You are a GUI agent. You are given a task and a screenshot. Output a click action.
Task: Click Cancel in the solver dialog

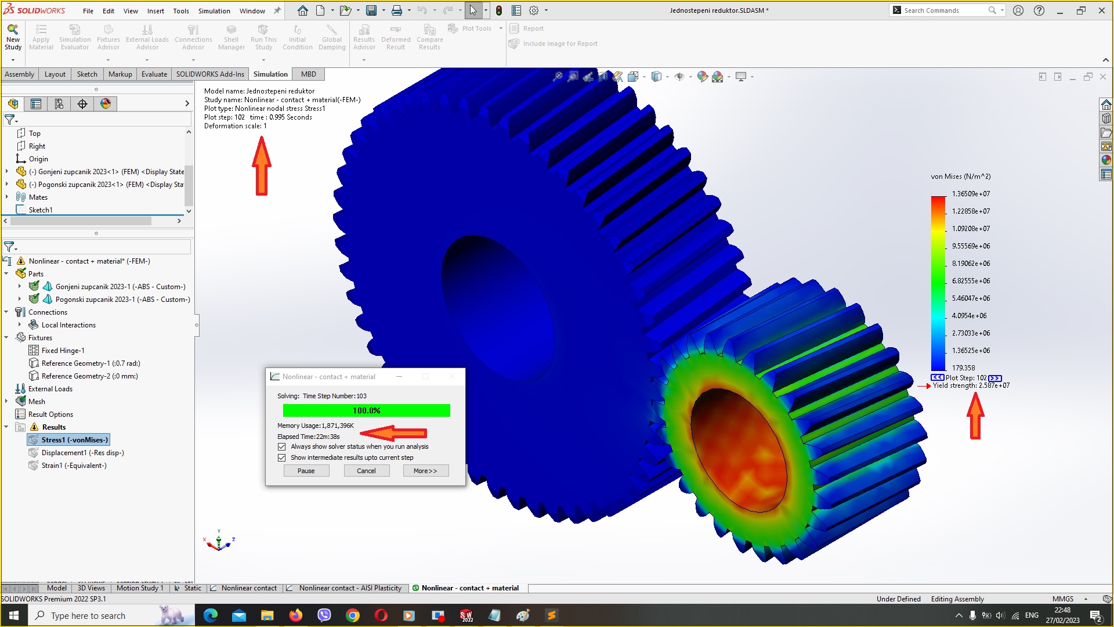366,471
